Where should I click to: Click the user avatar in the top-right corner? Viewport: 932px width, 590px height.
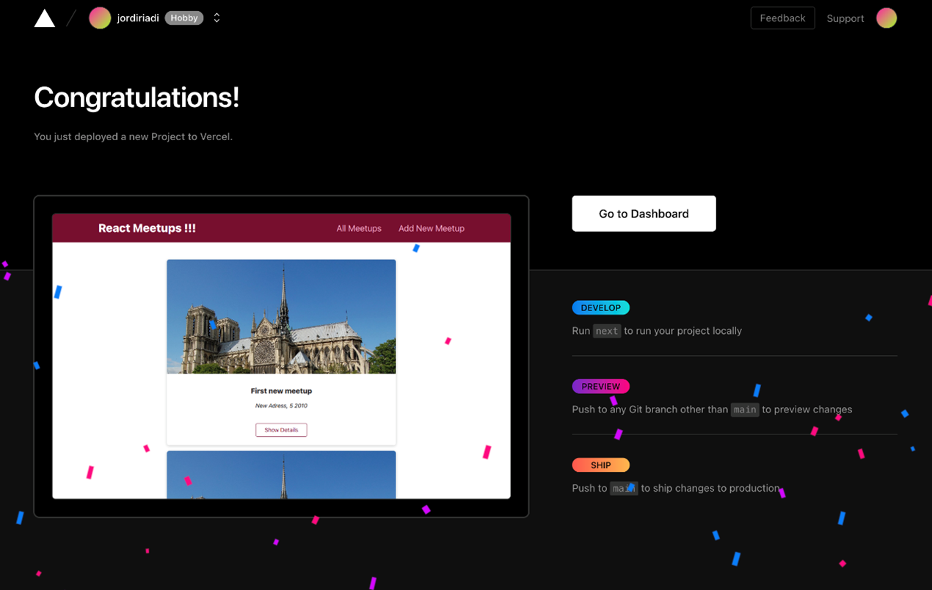pyautogui.click(x=887, y=18)
